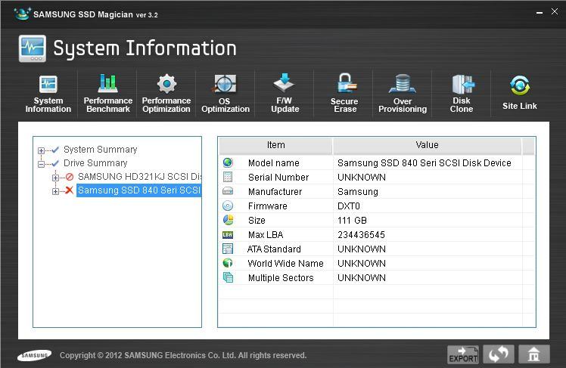The width and height of the screenshot is (566, 368).
Task: Minimize the SSD Magician window
Action: pos(540,13)
